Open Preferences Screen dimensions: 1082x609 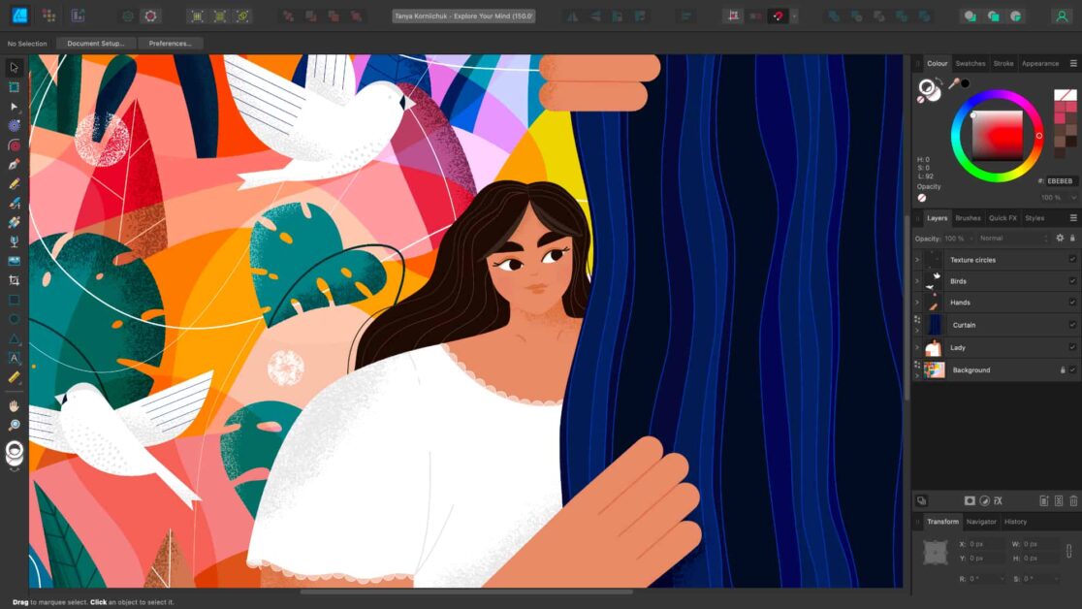tap(171, 43)
